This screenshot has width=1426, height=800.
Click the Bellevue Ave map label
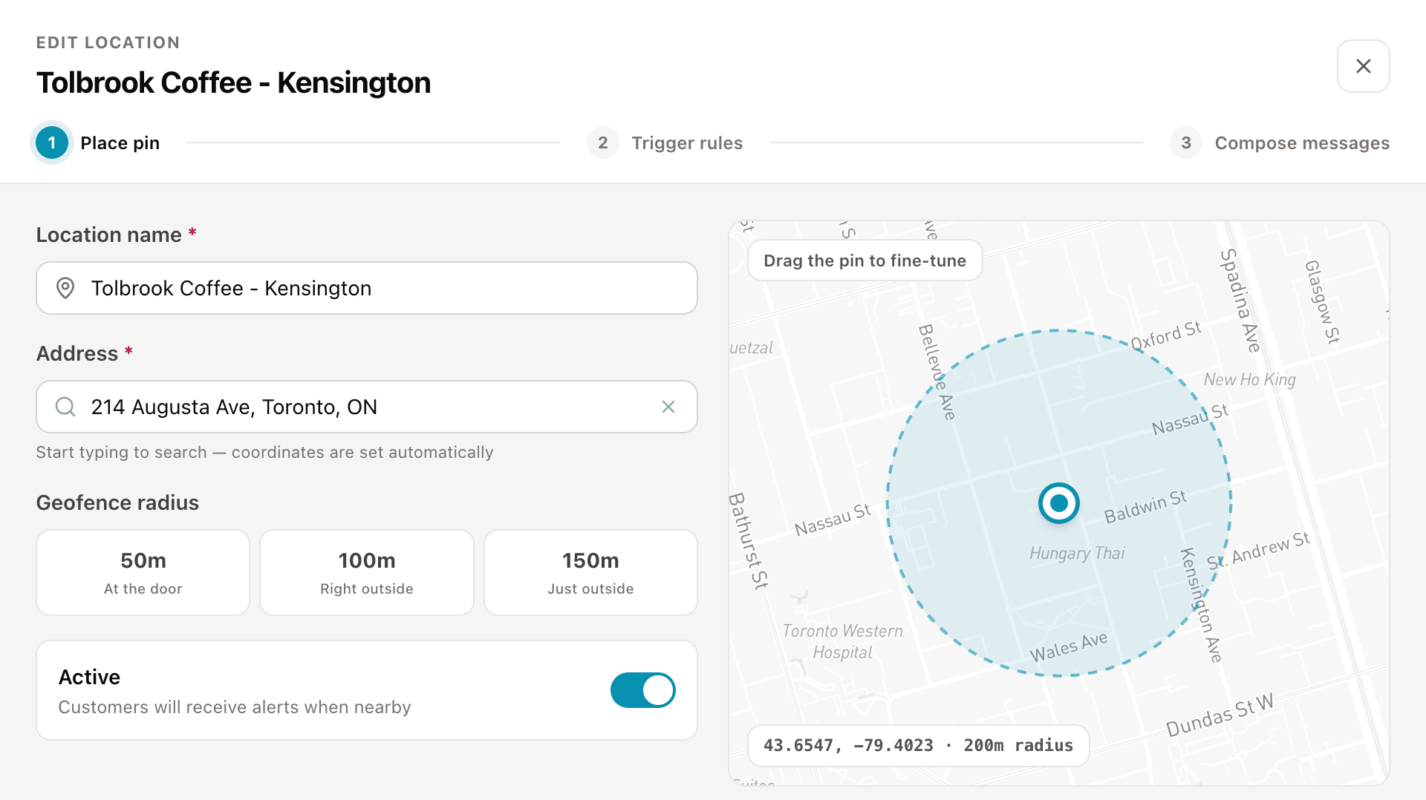[937, 372]
